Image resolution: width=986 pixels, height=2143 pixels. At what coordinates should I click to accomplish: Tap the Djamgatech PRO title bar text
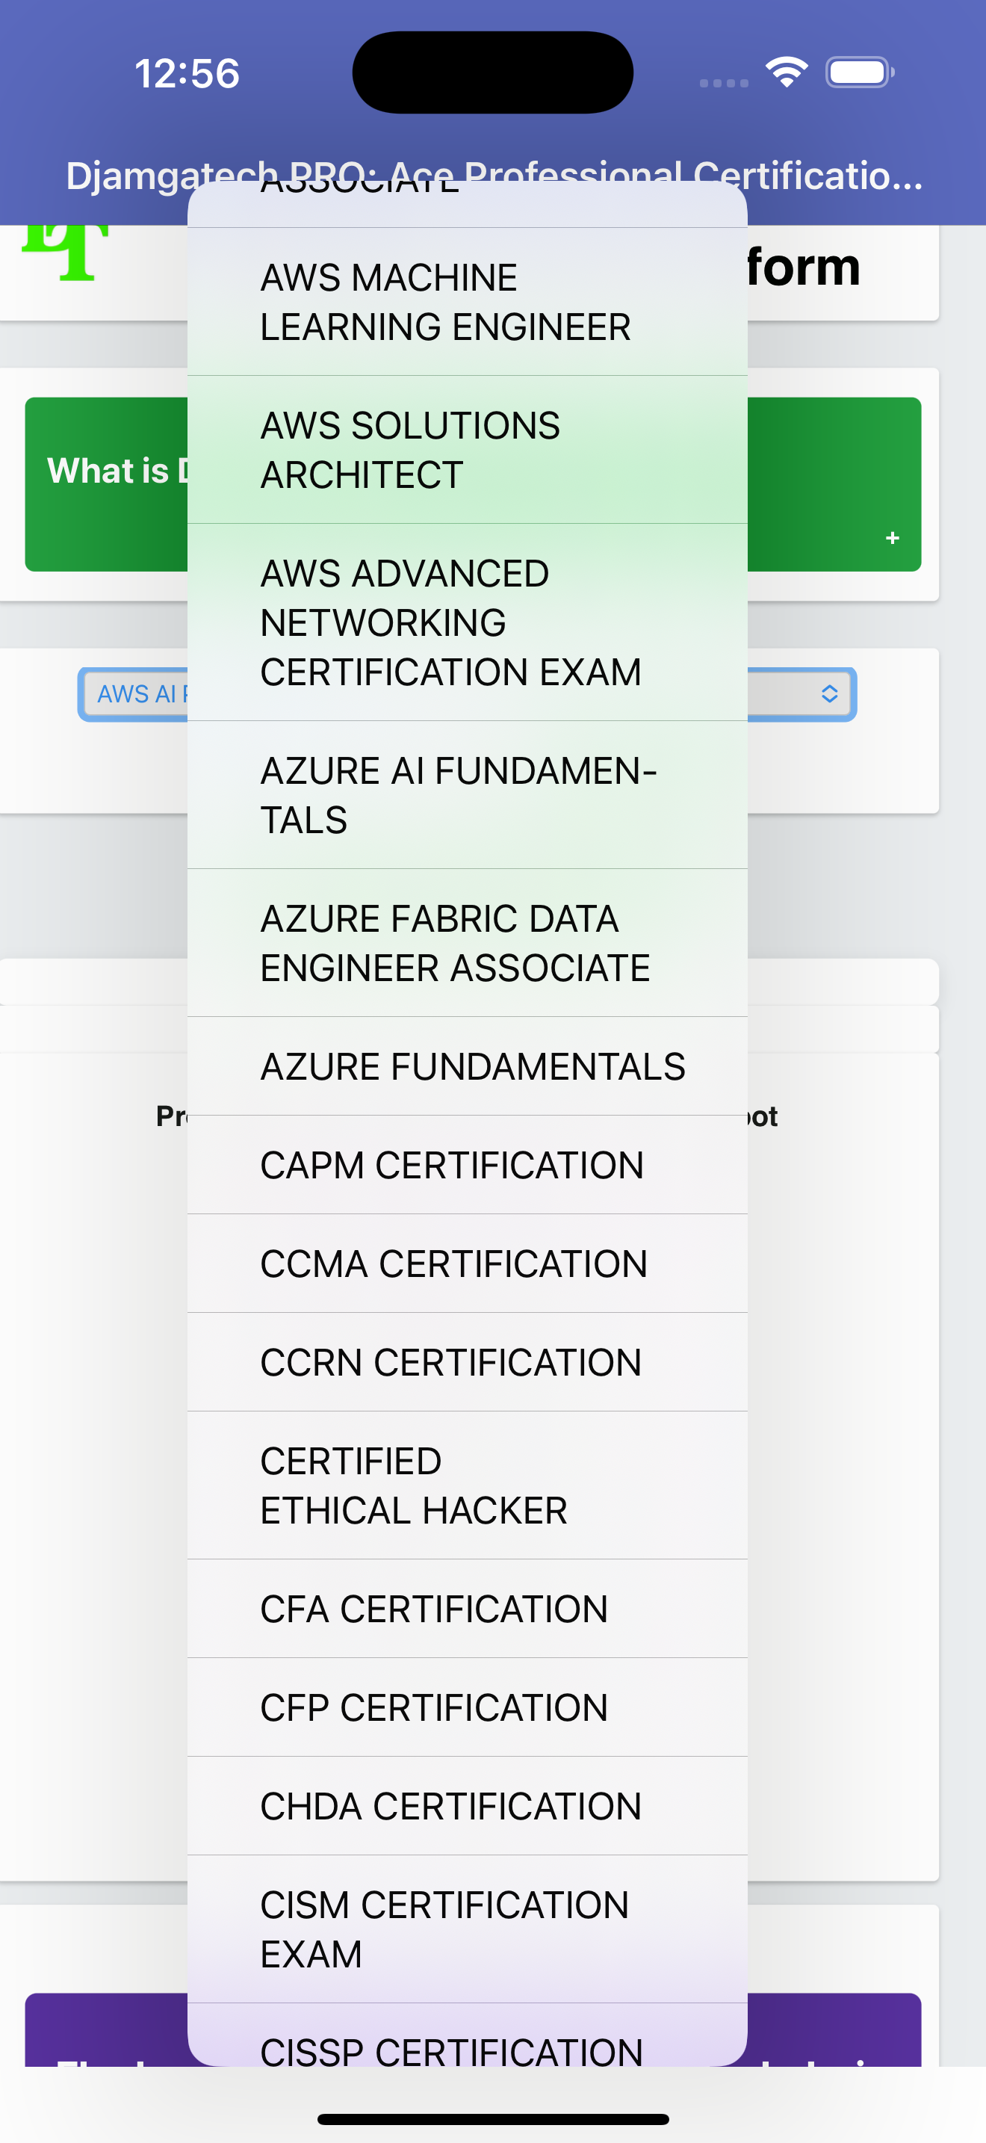494,176
